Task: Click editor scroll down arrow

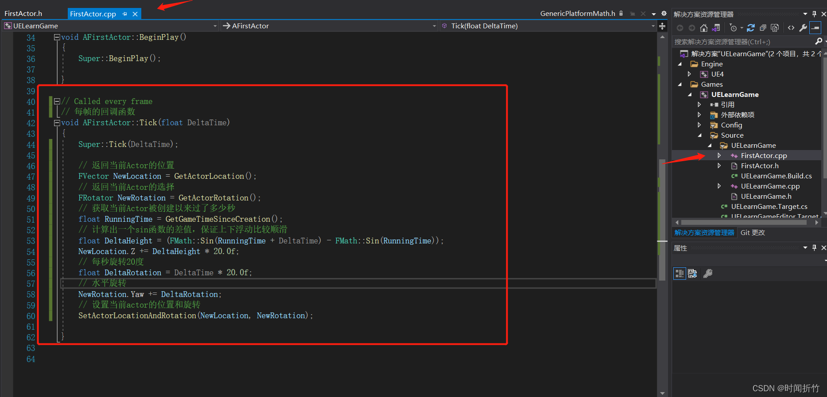Action: click(x=662, y=393)
